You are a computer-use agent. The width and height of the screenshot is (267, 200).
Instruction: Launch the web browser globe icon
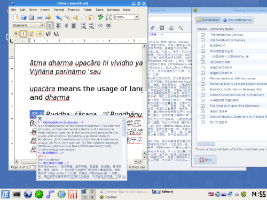coord(28,194)
